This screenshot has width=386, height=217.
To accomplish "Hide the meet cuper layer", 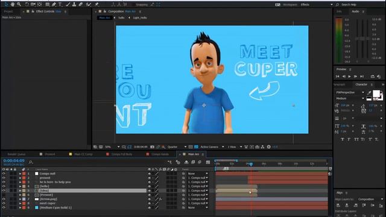I will [4, 203].
